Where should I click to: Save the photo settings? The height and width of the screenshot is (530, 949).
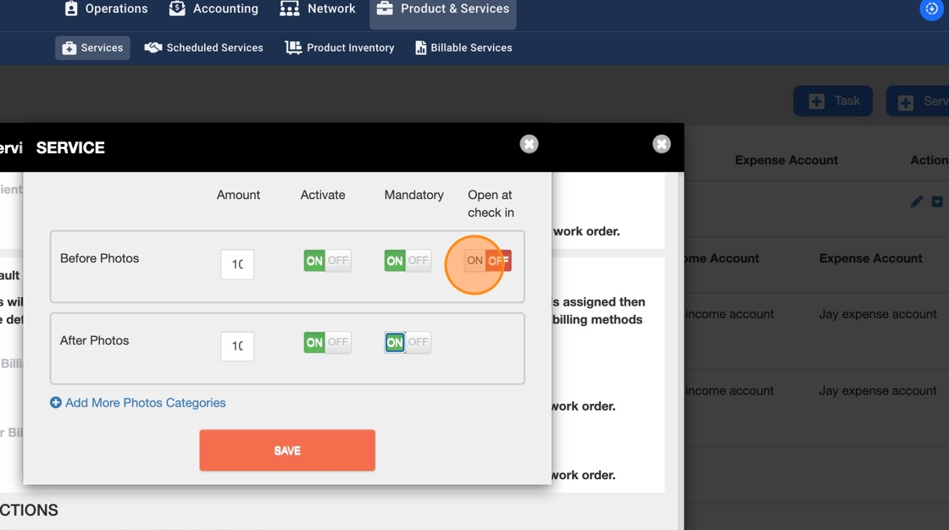coord(287,450)
